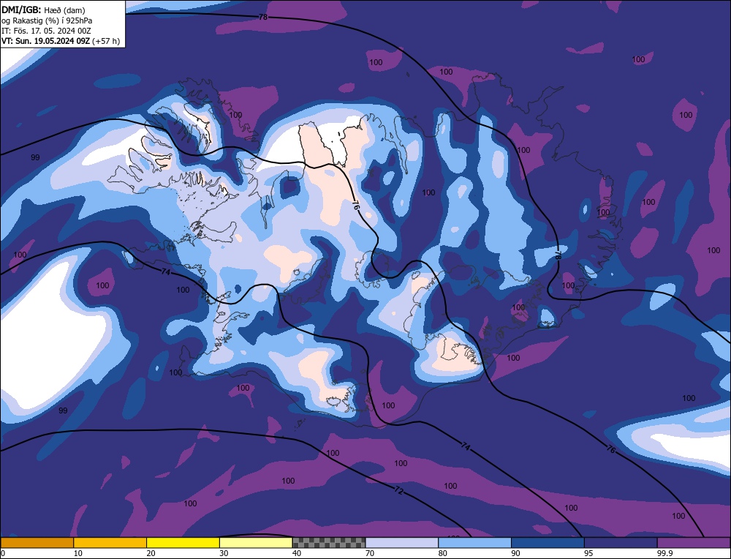Click the 'VT: Sun. 19.05.2024 09Z' valid time line
This screenshot has width=731, height=559.
click(x=61, y=41)
